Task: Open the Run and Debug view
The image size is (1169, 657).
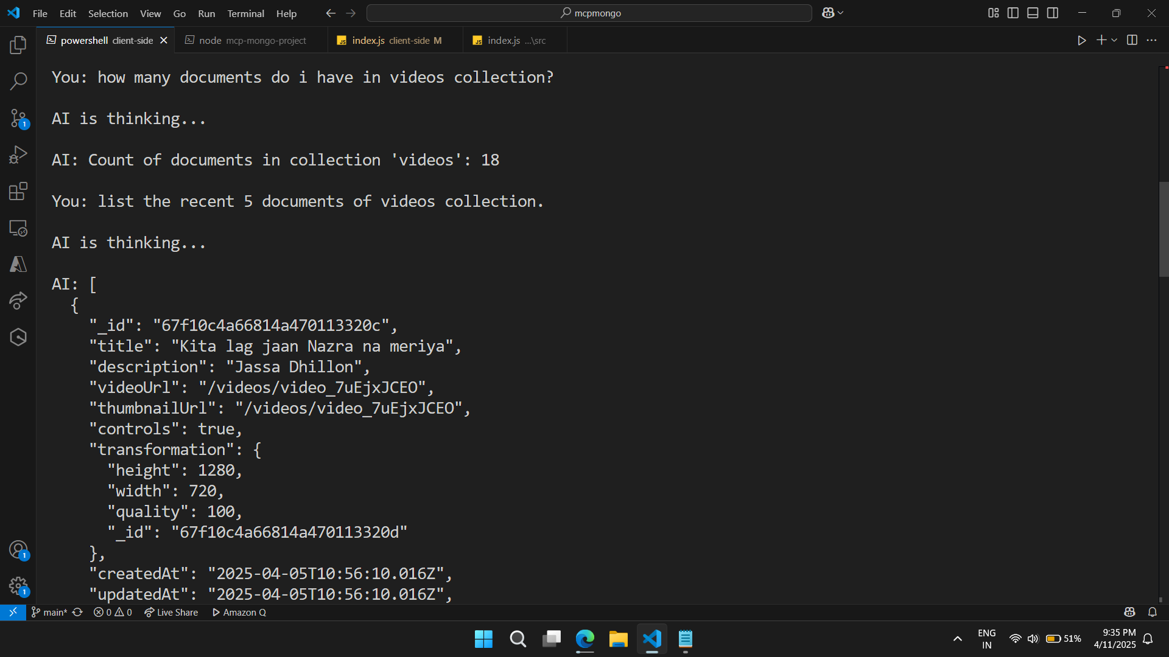Action: 18,155
